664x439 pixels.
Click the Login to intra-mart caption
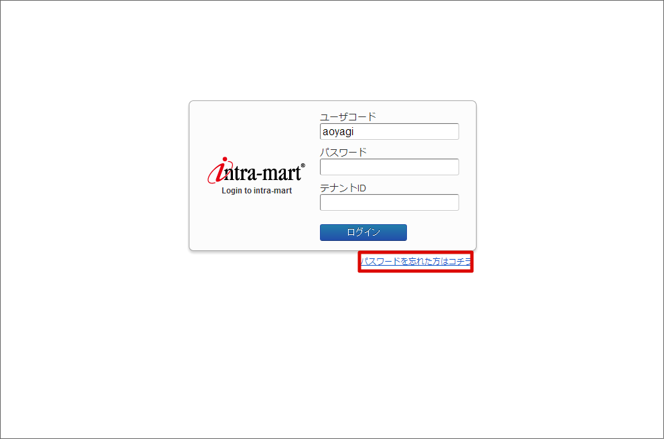pos(256,191)
